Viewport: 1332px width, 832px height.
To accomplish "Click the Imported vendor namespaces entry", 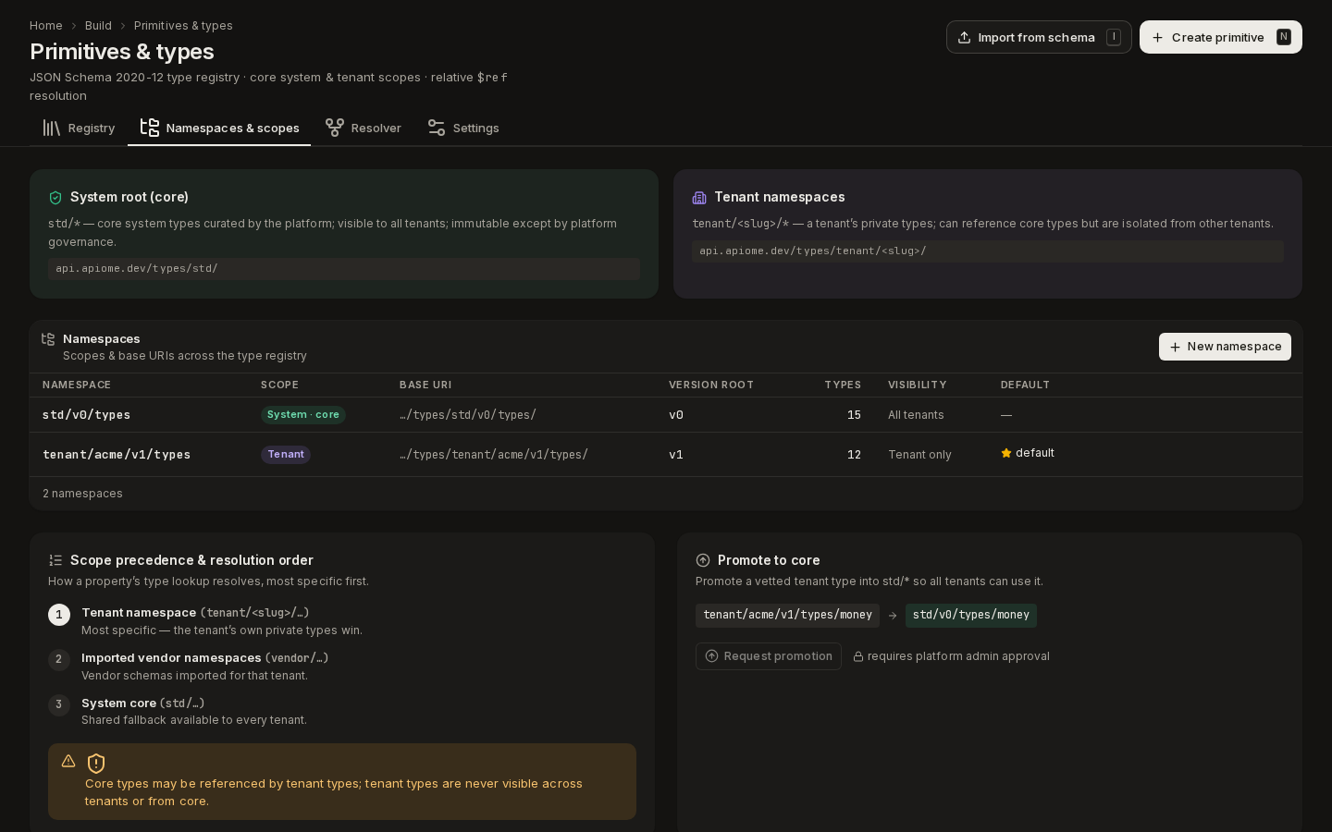I will click(x=204, y=667).
